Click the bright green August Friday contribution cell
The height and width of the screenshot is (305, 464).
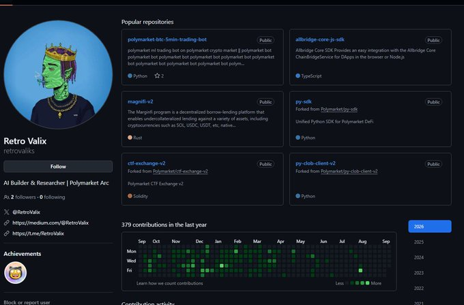[x=360, y=270]
